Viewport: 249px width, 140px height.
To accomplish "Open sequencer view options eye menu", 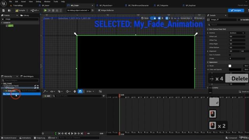I will [x=53, y=92].
